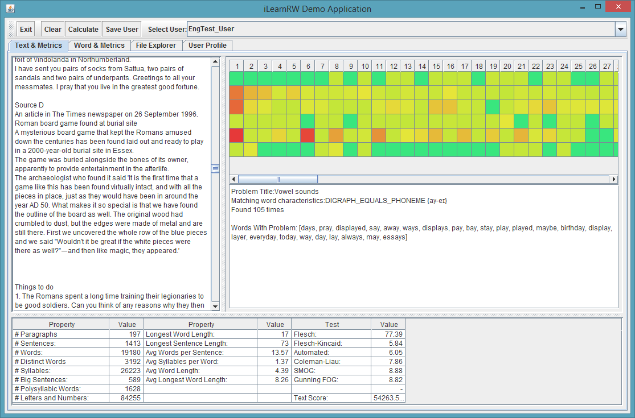Image resolution: width=635 pixels, height=418 pixels.
Task: Click the '# Paragraphs' row
Action: pyautogui.click(x=62, y=334)
